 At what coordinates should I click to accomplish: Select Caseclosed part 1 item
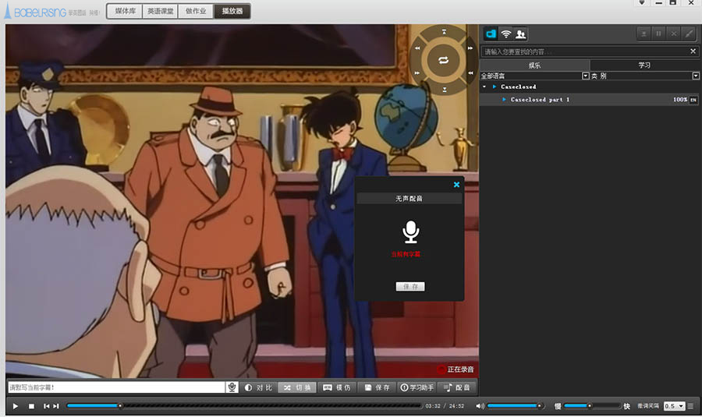click(540, 100)
